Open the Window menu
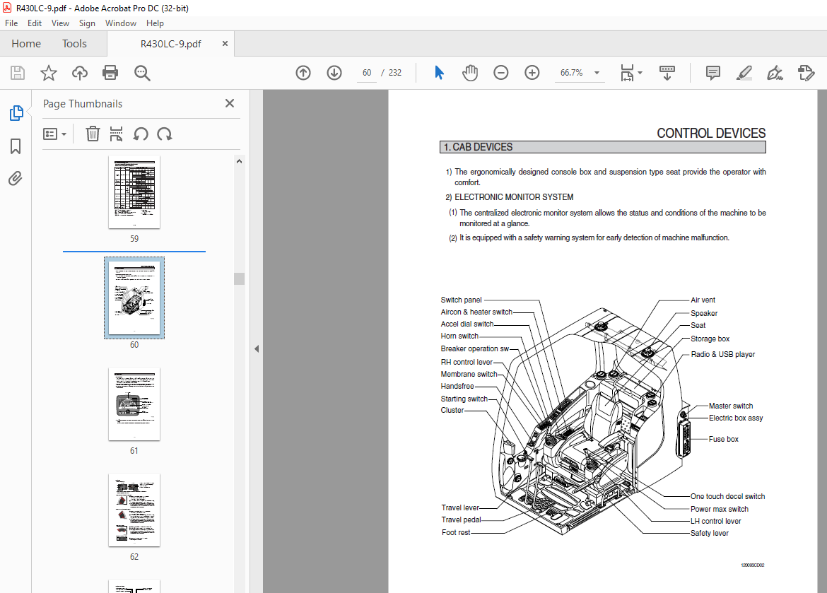Viewport: 827px width, 593px height. pos(121,23)
